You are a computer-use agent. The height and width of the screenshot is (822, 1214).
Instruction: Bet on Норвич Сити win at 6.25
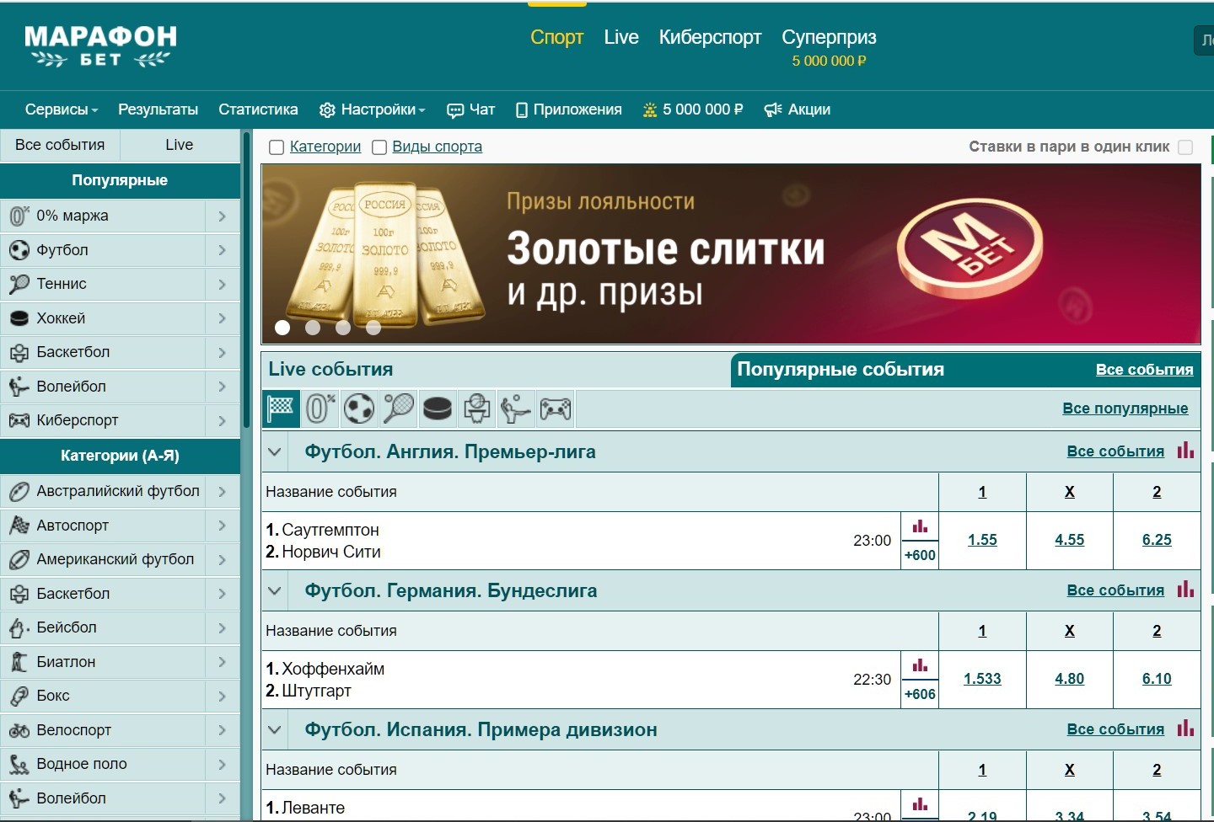pos(1157,540)
